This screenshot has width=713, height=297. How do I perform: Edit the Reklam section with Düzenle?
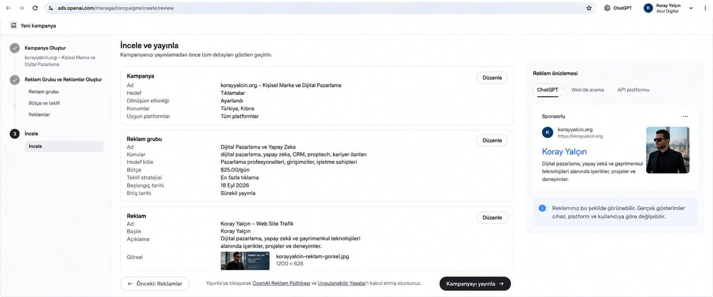(x=492, y=218)
